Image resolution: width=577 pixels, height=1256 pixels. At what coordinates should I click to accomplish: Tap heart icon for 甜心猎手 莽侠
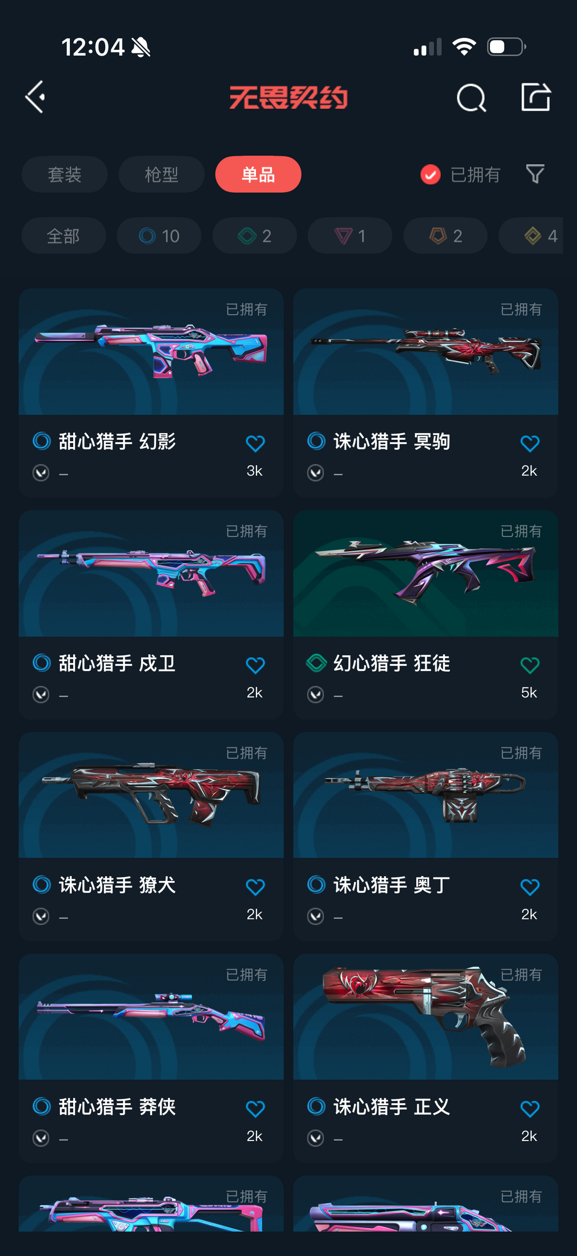coord(255,1109)
